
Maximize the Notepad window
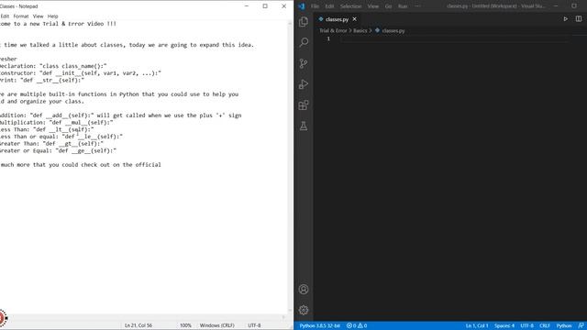[265, 6]
